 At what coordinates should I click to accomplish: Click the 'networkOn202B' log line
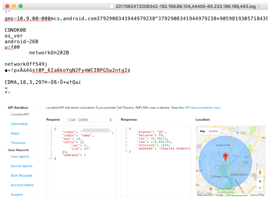[49, 53]
